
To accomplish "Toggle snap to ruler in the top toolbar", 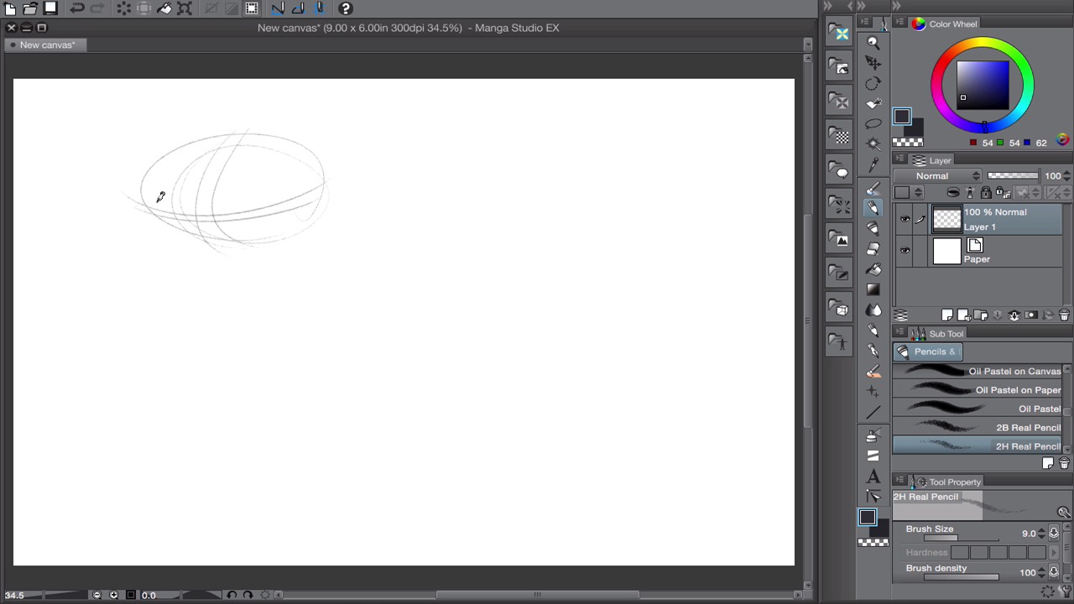I will pos(278,8).
